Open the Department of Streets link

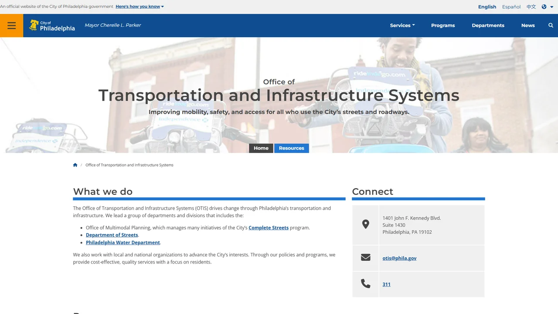coord(112,235)
